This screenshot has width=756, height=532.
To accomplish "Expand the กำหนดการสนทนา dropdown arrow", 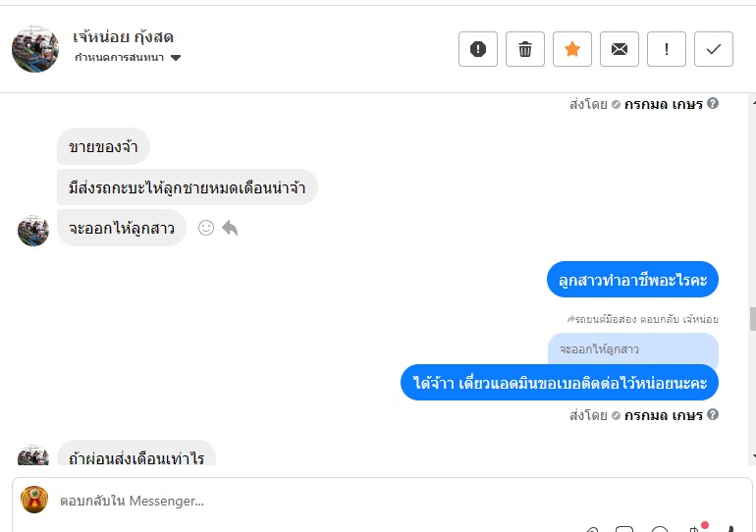I will point(176,58).
